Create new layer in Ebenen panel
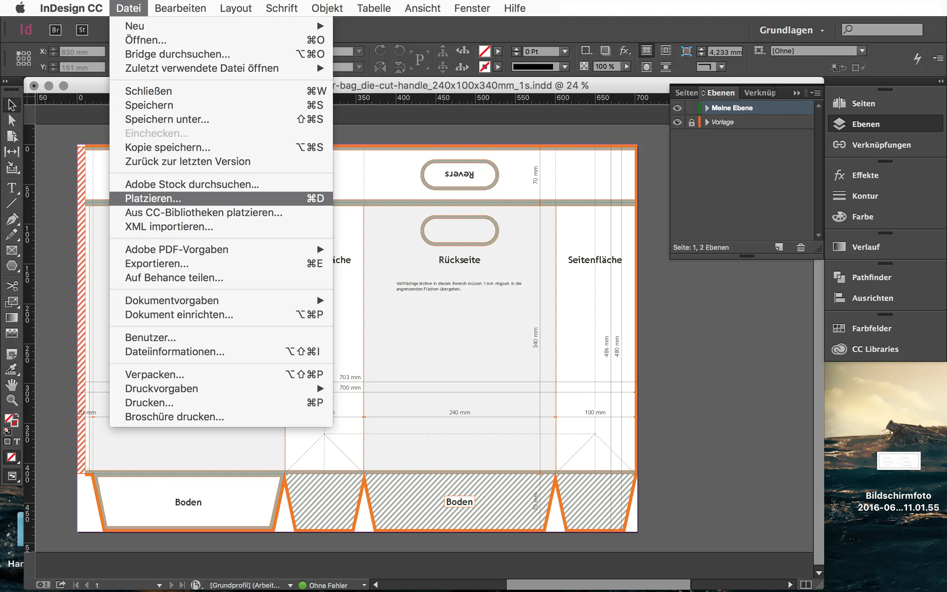 click(x=779, y=247)
